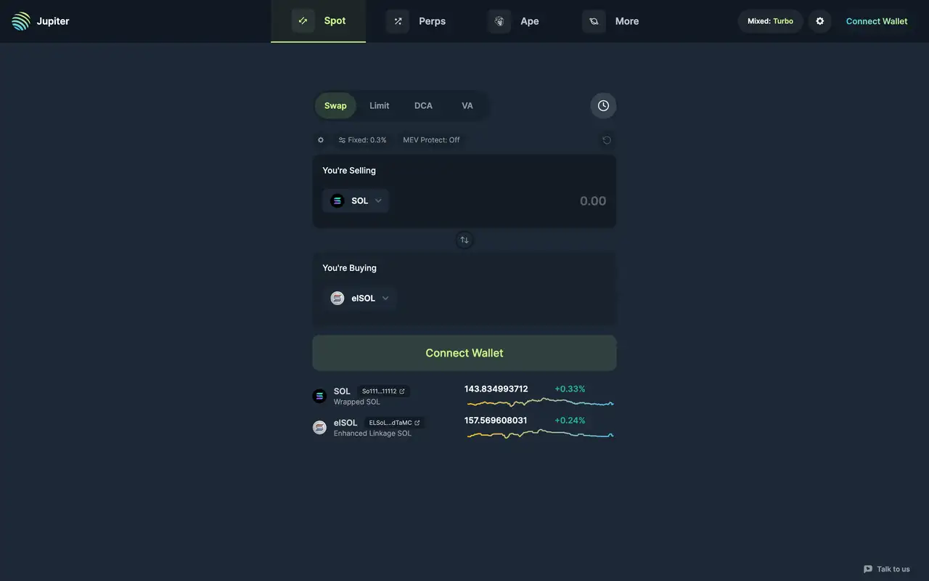The height and width of the screenshot is (581, 929).
Task: Open swap settings gear beside Fixed: 0.3%
Action: pos(321,140)
